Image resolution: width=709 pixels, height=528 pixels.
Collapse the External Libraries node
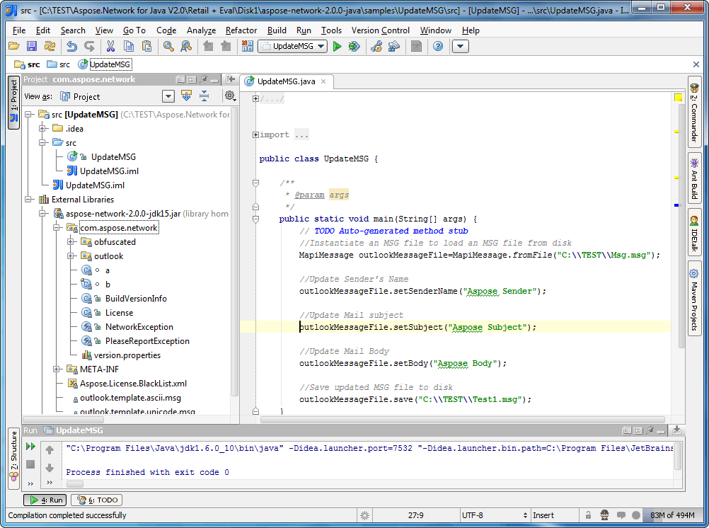coord(28,199)
